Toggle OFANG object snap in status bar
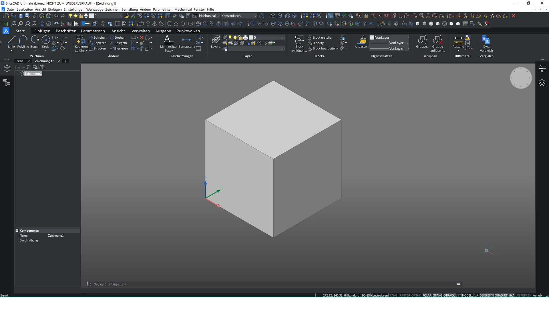The height and width of the screenshot is (309, 549). [x=437, y=295]
